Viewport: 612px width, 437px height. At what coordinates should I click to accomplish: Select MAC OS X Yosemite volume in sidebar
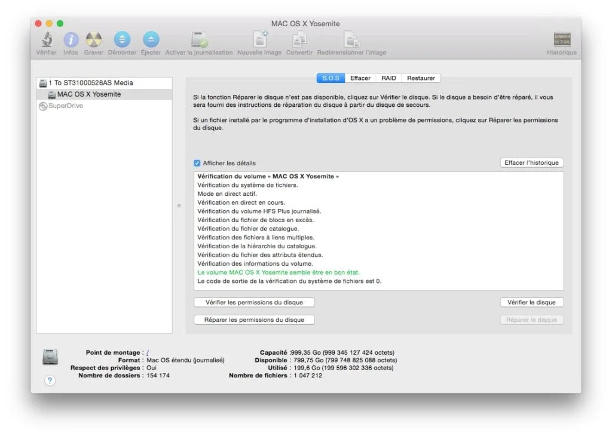click(104, 94)
